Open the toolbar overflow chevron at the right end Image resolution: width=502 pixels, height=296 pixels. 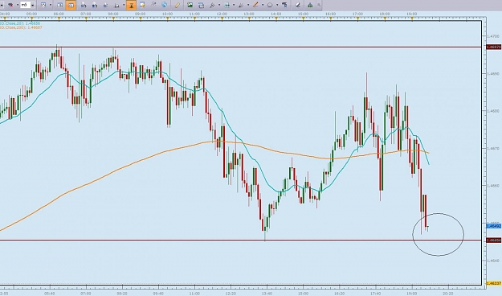(319, 5)
